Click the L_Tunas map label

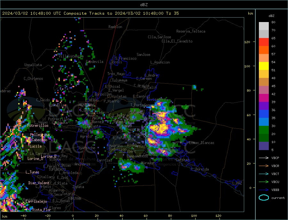click(x=32, y=172)
